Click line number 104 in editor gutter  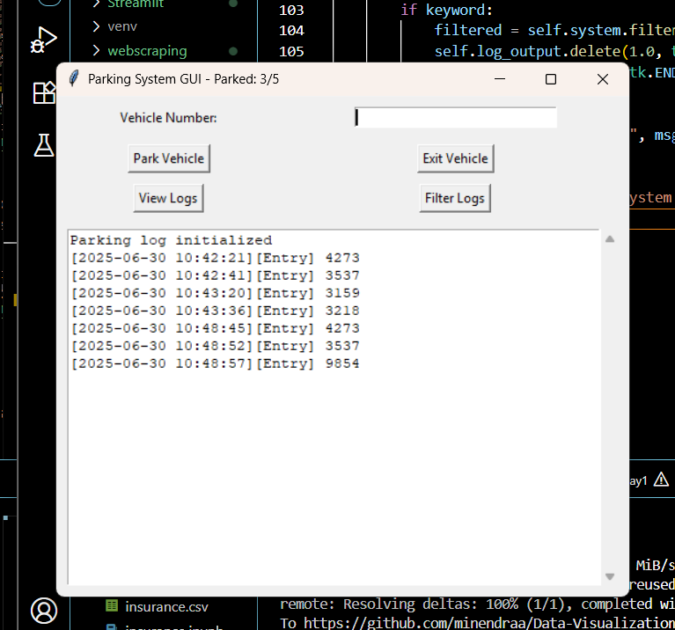(291, 31)
